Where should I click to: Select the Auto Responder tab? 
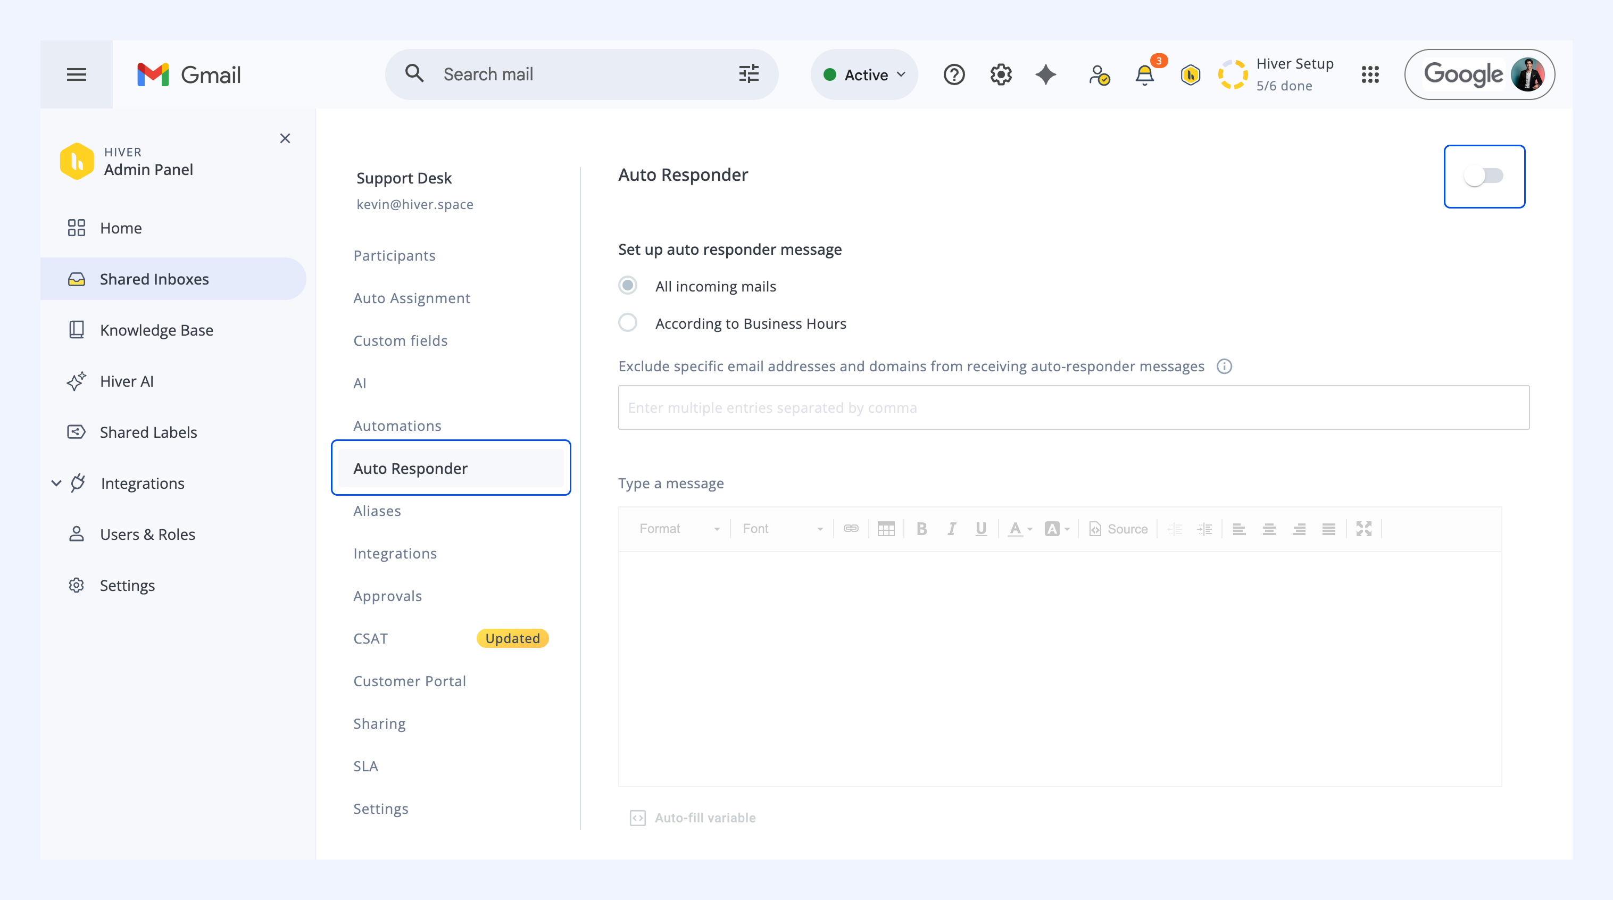point(451,468)
